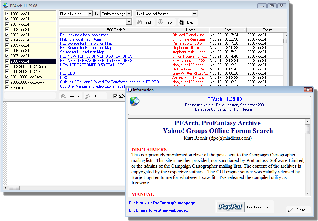Open the Find all words dropdown

[90, 14]
